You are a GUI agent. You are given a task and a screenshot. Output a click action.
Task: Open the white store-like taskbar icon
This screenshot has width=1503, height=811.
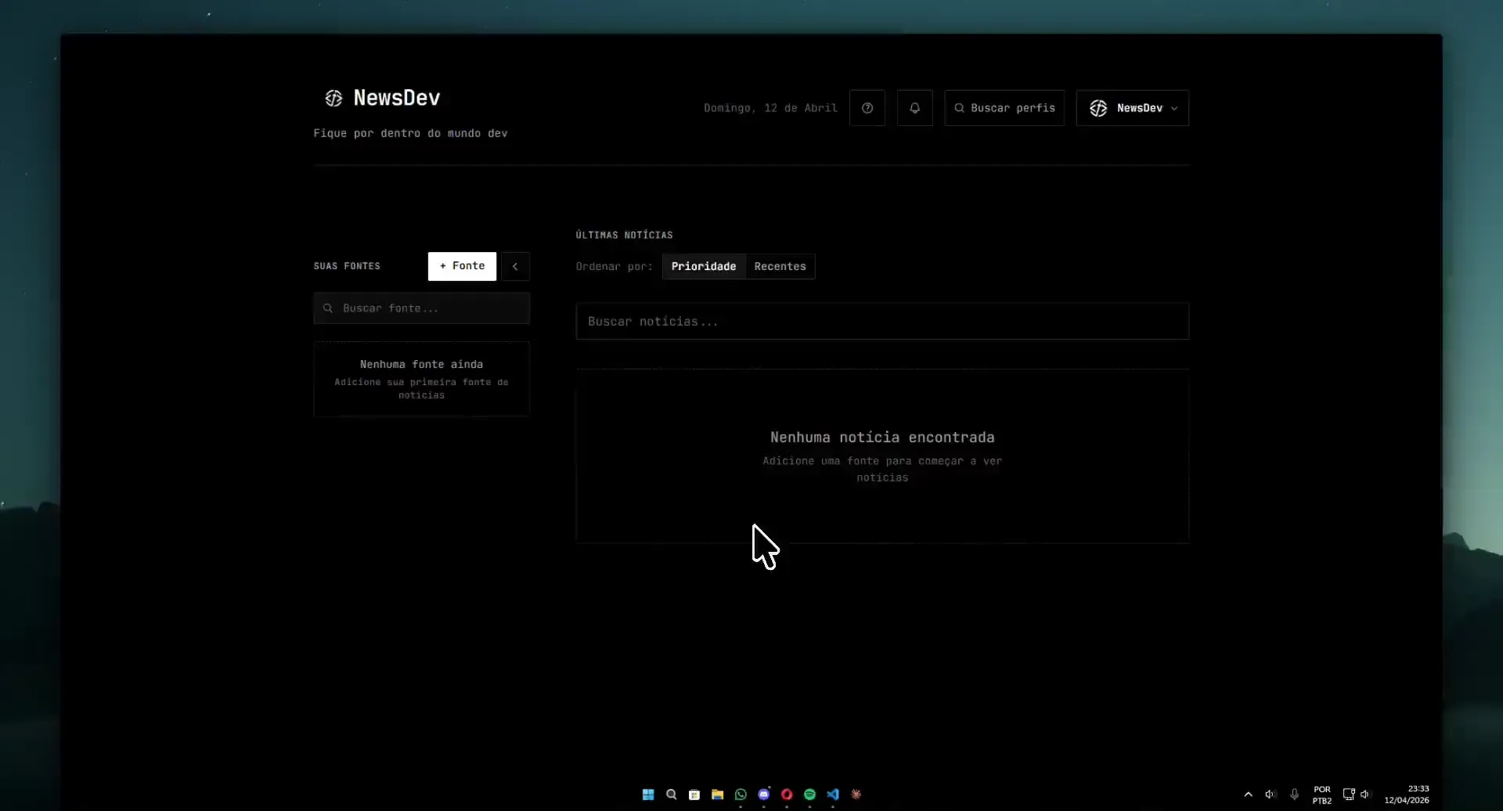pyautogui.click(x=694, y=795)
